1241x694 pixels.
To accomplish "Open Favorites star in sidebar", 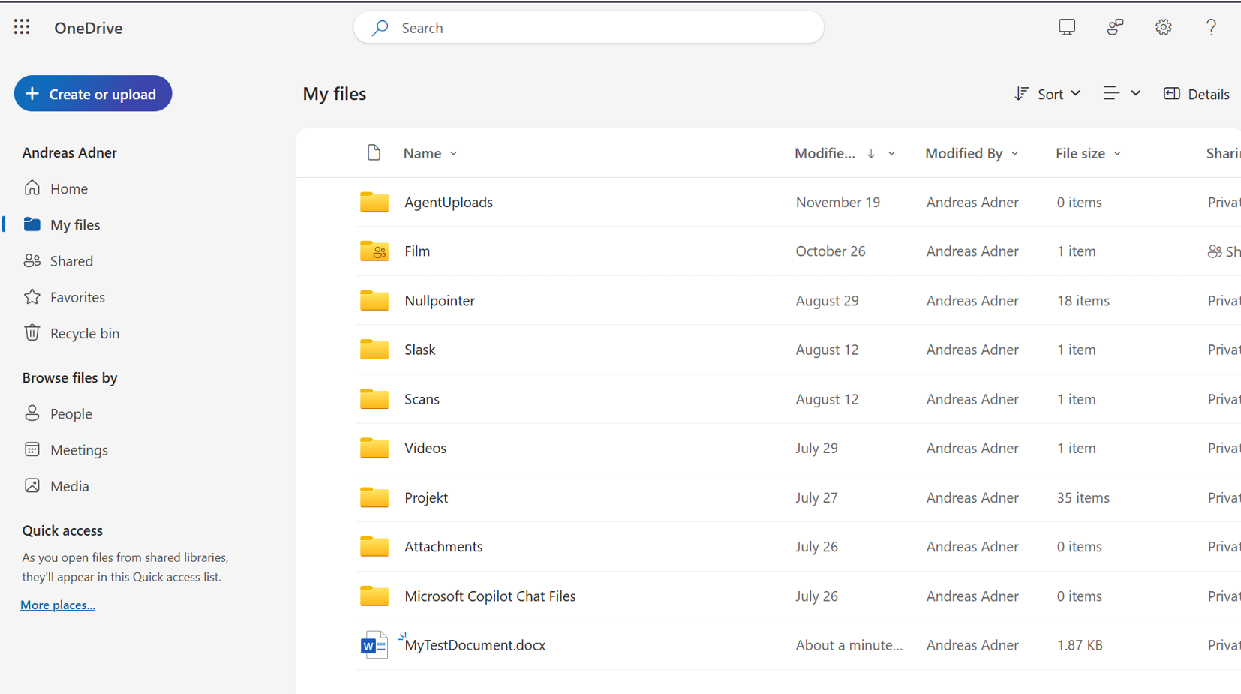I will pyautogui.click(x=32, y=297).
